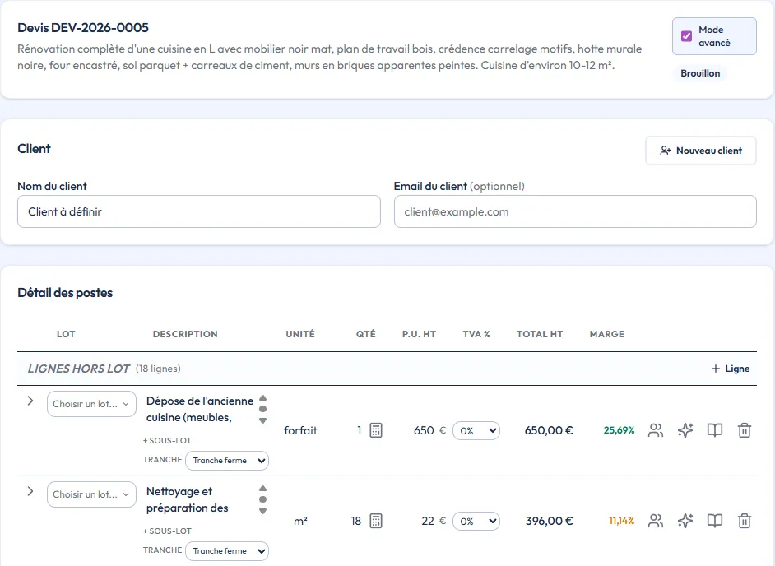Click the 25,69% margin value

point(619,430)
